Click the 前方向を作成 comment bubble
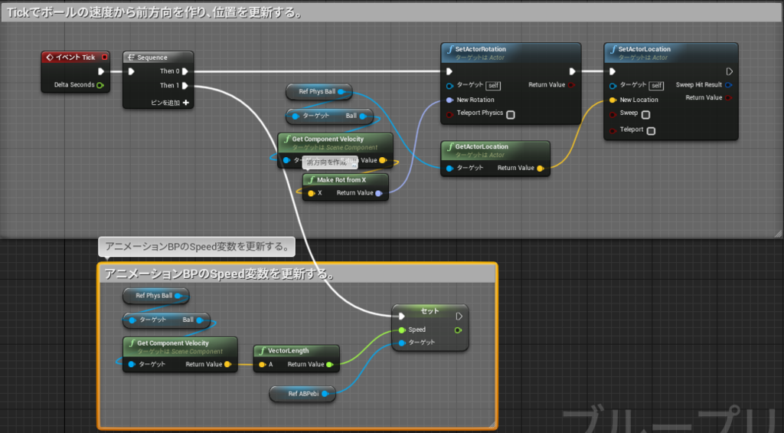This screenshot has height=433, width=784. pyautogui.click(x=330, y=162)
